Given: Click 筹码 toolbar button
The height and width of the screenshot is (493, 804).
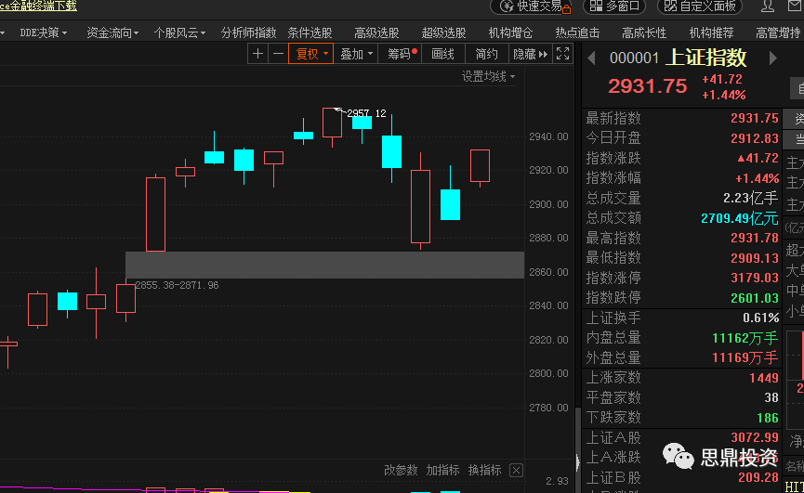Looking at the screenshot, I should pyautogui.click(x=400, y=54).
